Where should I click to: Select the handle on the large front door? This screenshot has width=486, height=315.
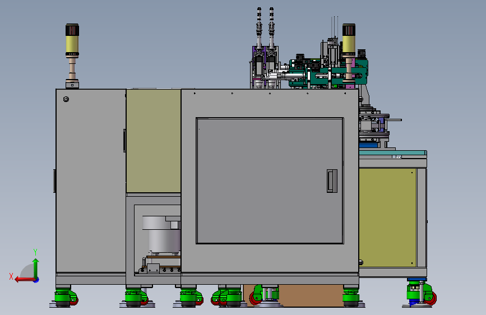(332, 180)
